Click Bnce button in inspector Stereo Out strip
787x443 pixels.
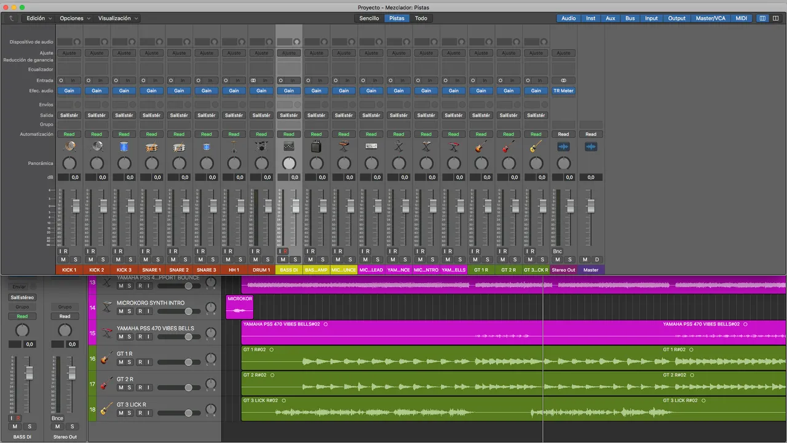pos(58,418)
